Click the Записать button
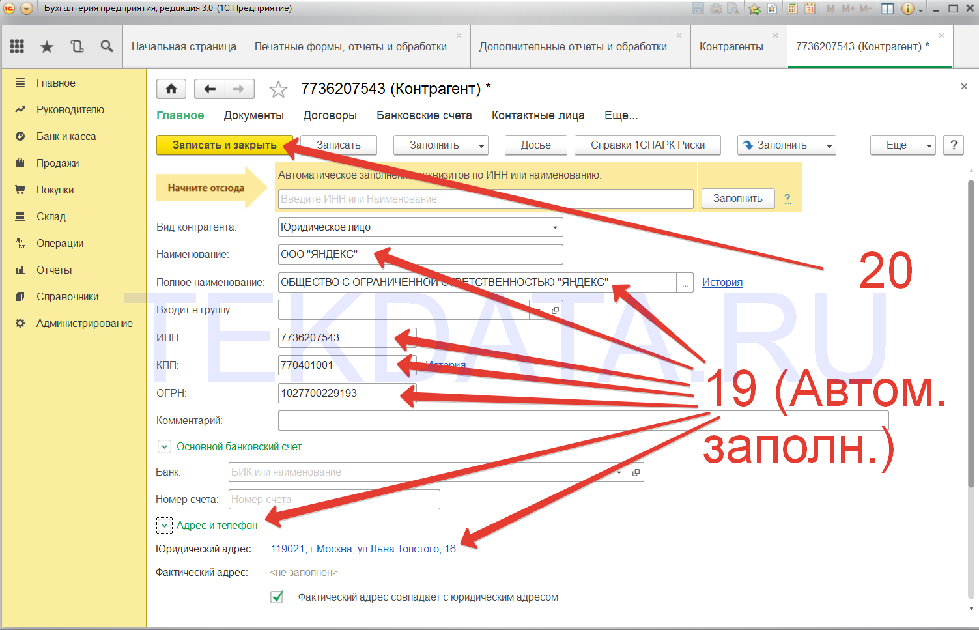The image size is (979, 630). (x=339, y=145)
